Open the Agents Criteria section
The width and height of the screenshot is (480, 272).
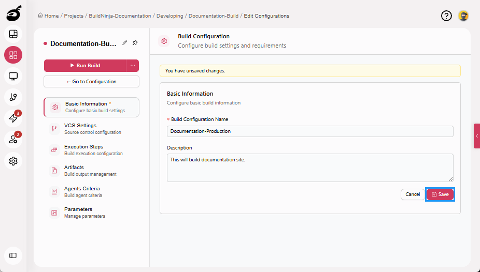[92, 192]
